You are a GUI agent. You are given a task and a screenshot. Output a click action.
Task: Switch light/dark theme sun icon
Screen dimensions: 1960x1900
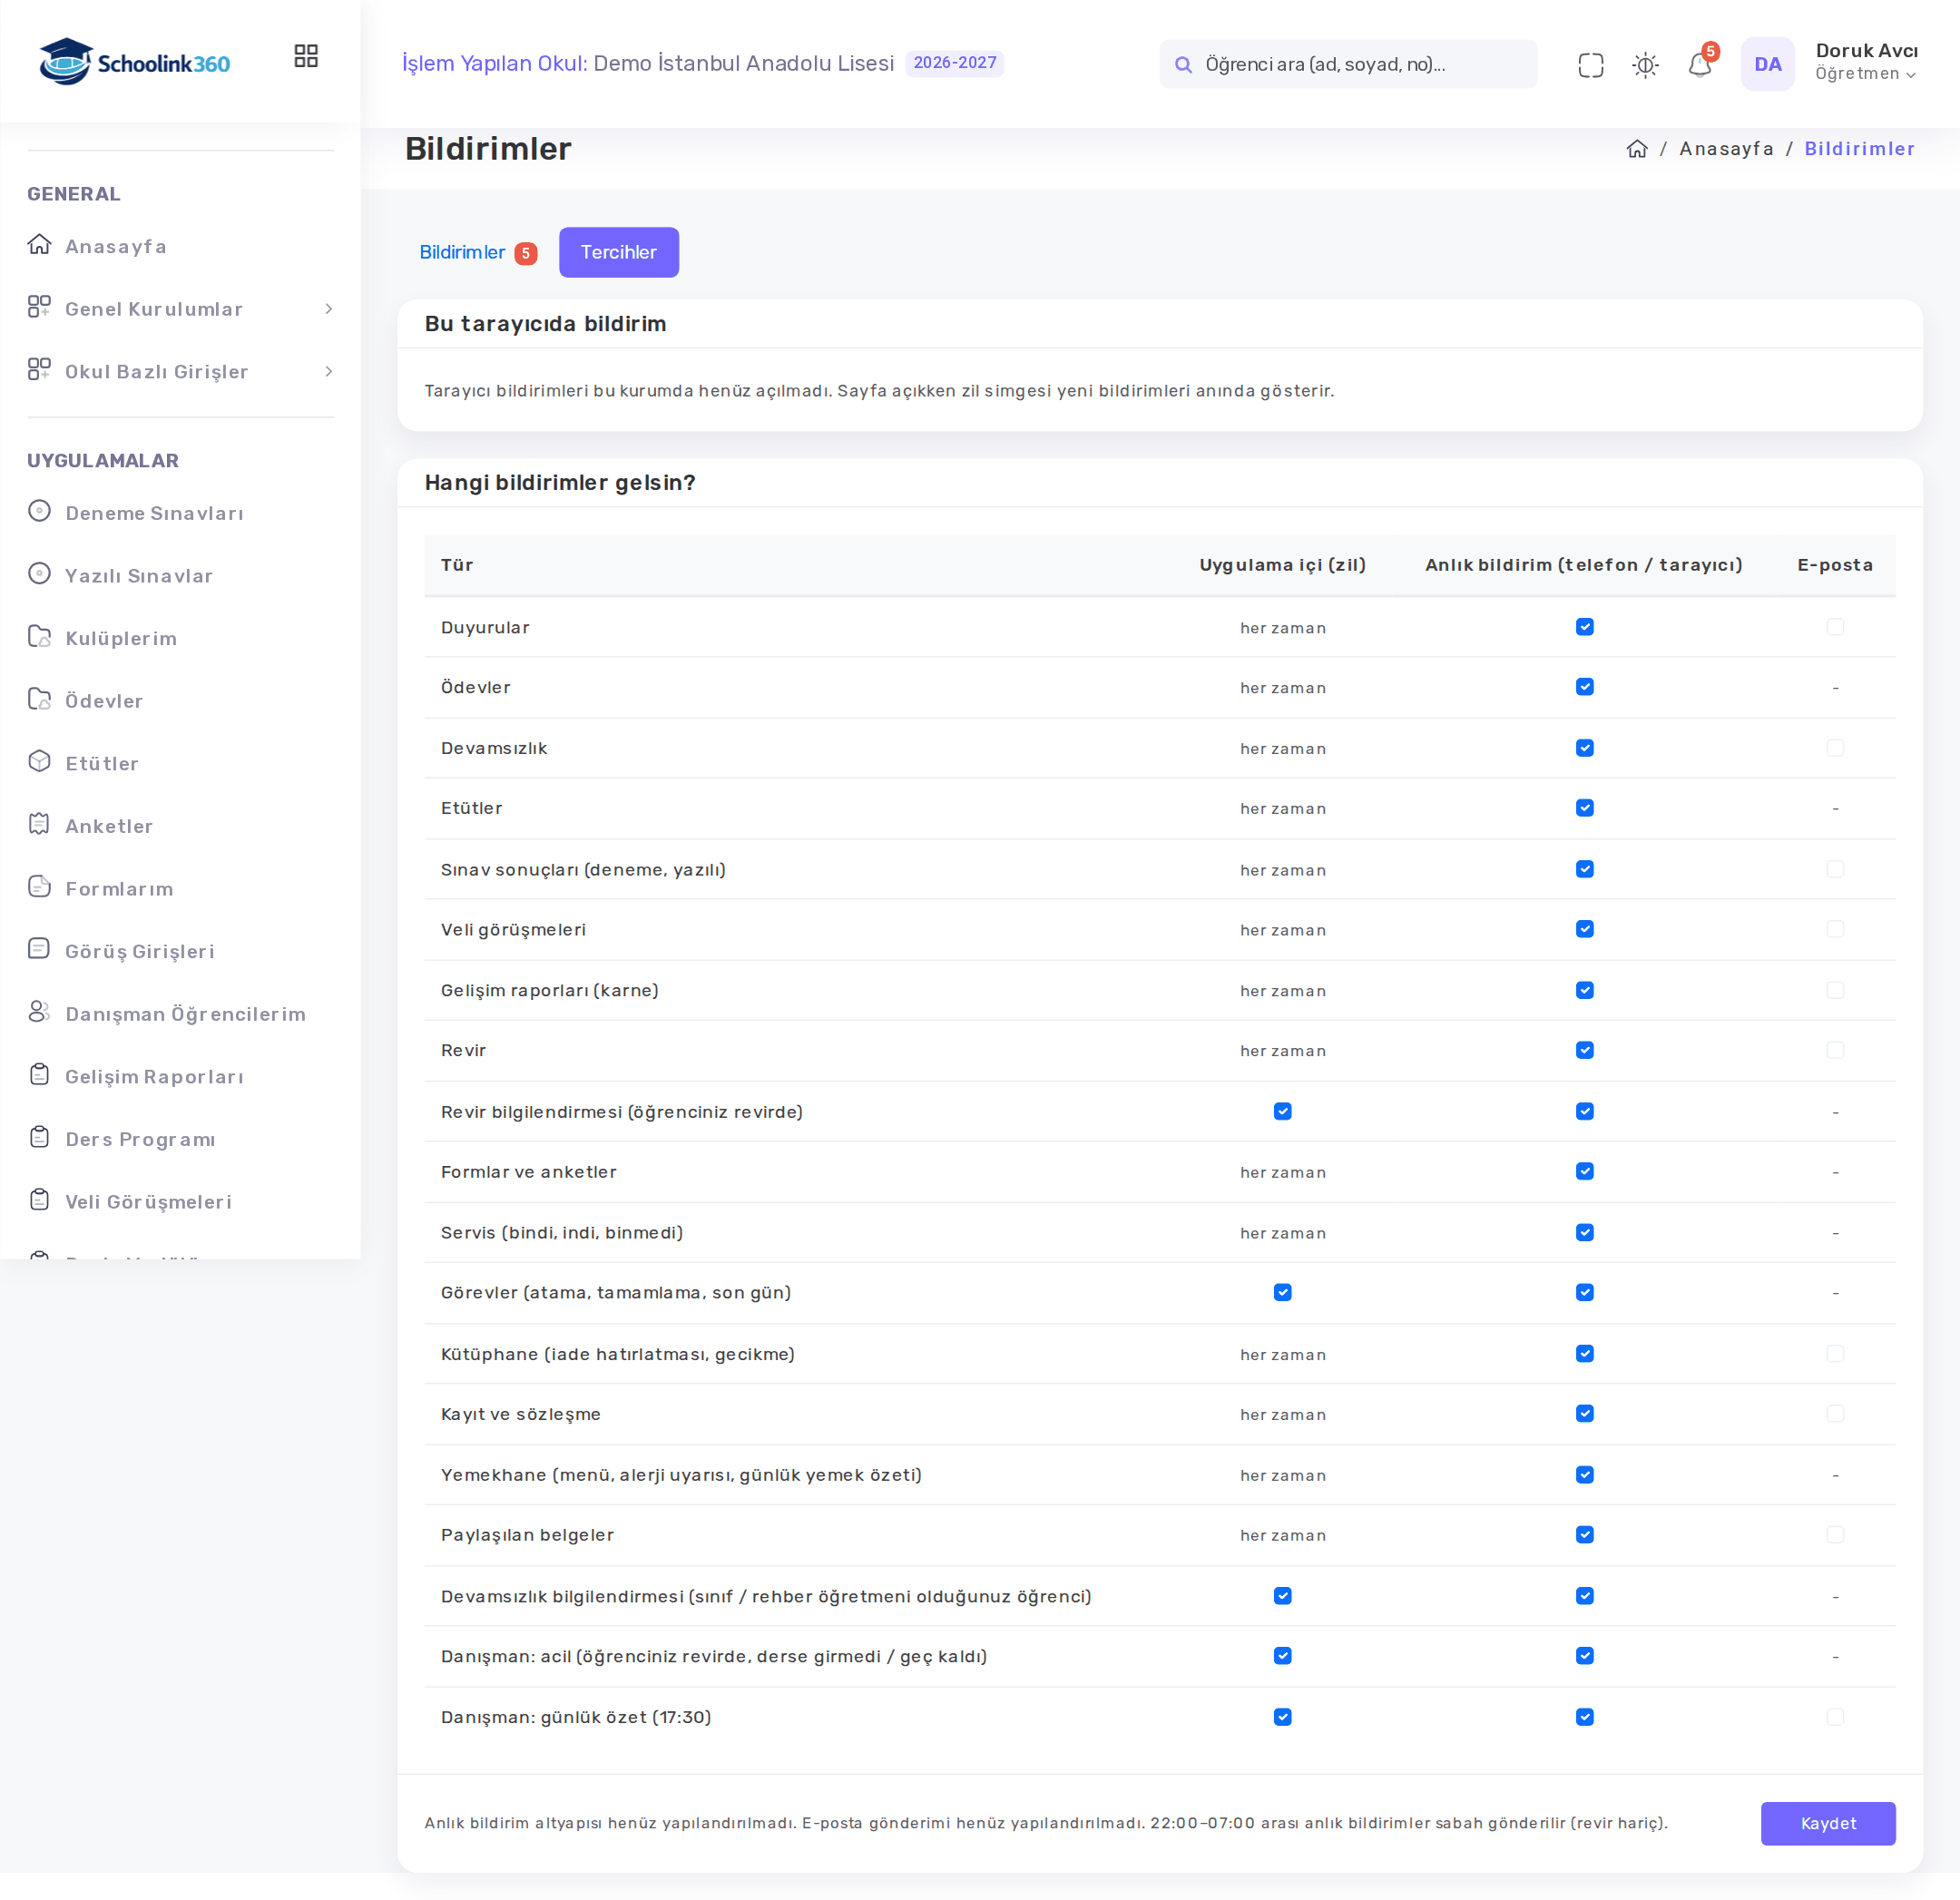click(1645, 65)
